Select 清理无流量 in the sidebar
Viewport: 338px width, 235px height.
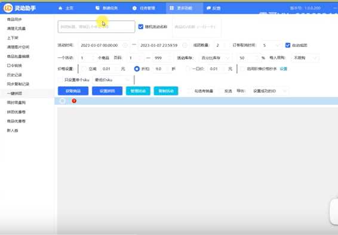tap(16, 29)
